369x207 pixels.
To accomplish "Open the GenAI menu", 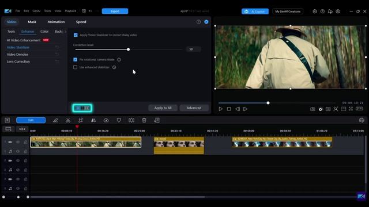I will tap(36, 11).
